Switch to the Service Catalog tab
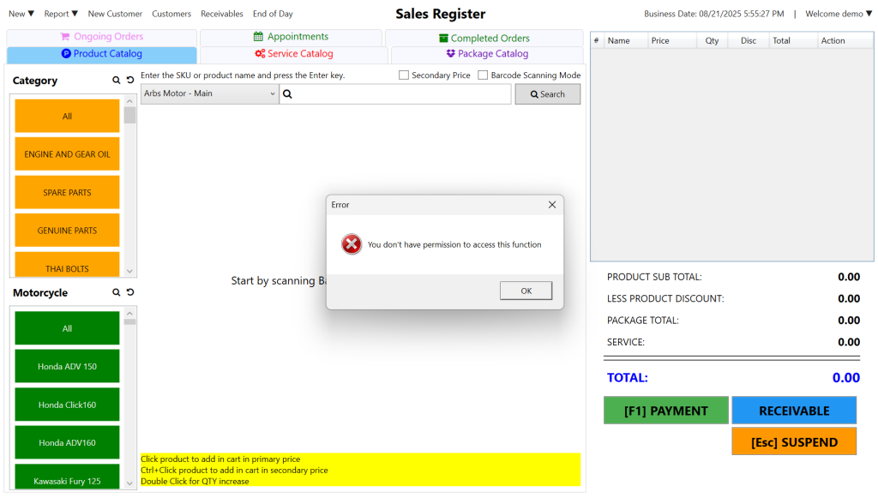Viewport: 878px width, 498px height. (293, 54)
